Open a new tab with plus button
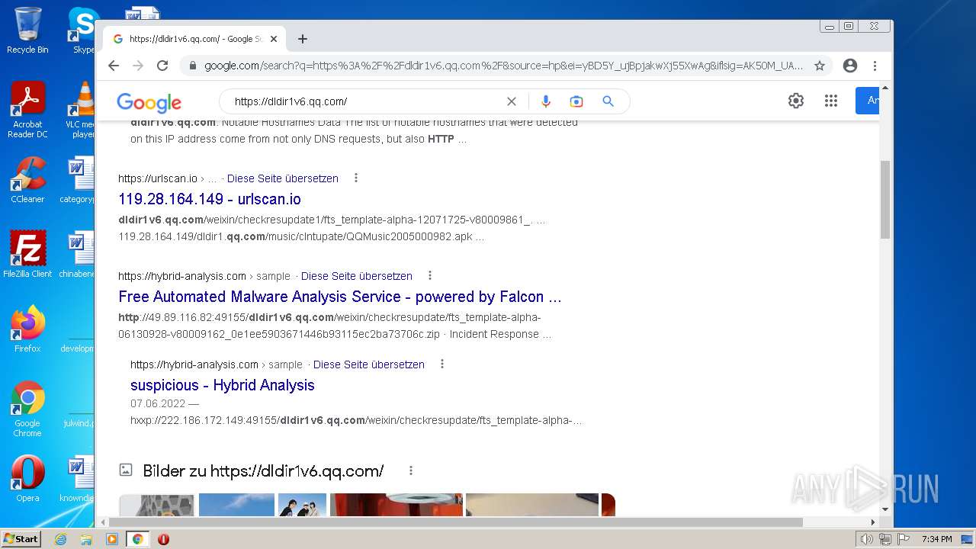The height and width of the screenshot is (549, 976). click(303, 39)
